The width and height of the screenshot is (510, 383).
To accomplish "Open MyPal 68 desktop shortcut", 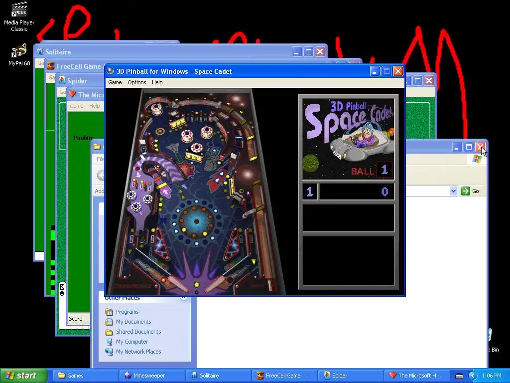I will (19, 55).
